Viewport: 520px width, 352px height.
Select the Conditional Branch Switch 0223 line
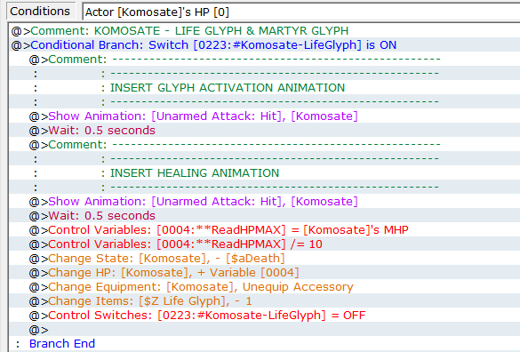265,44
